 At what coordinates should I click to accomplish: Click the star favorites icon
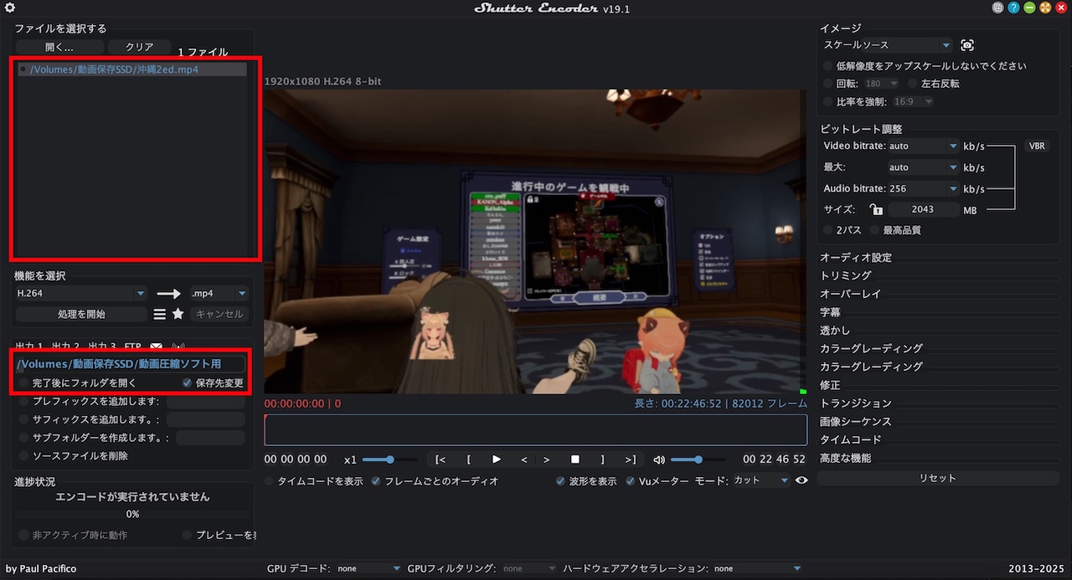(x=178, y=315)
